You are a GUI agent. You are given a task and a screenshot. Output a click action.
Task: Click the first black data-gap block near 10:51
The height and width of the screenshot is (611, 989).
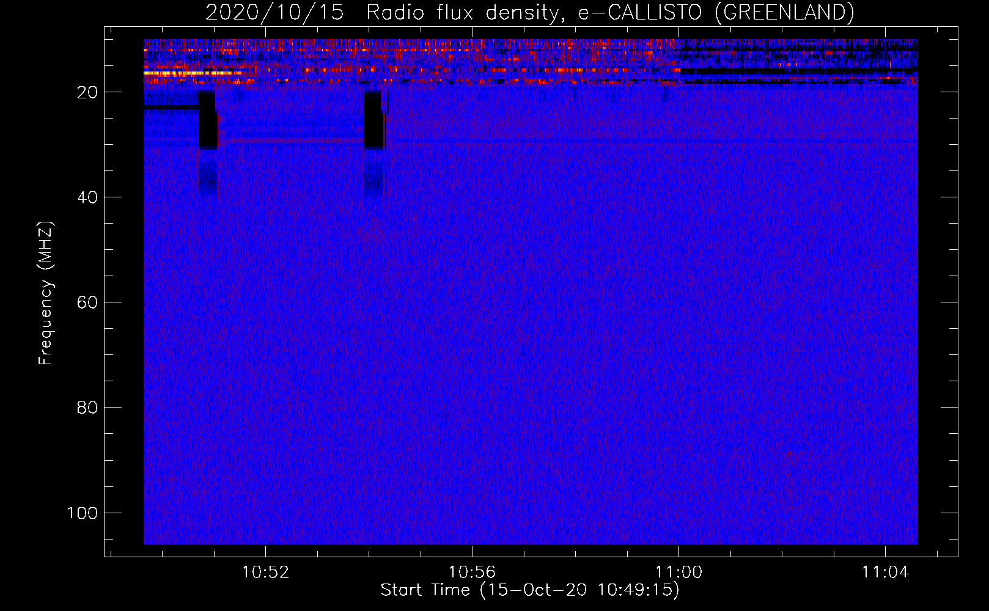click(207, 120)
